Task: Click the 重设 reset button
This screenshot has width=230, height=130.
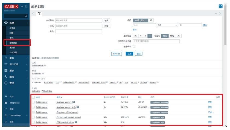Action: coord(138,54)
